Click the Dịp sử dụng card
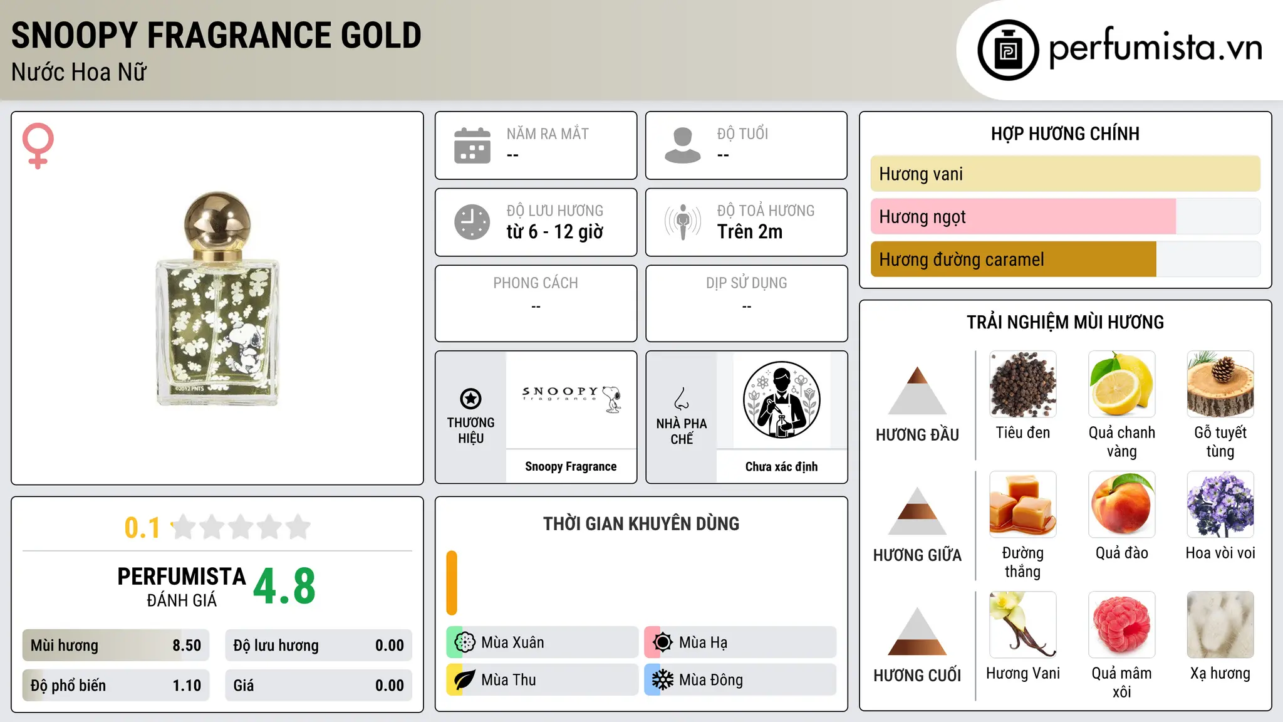Viewport: 1283px width, 722px height. click(x=746, y=303)
